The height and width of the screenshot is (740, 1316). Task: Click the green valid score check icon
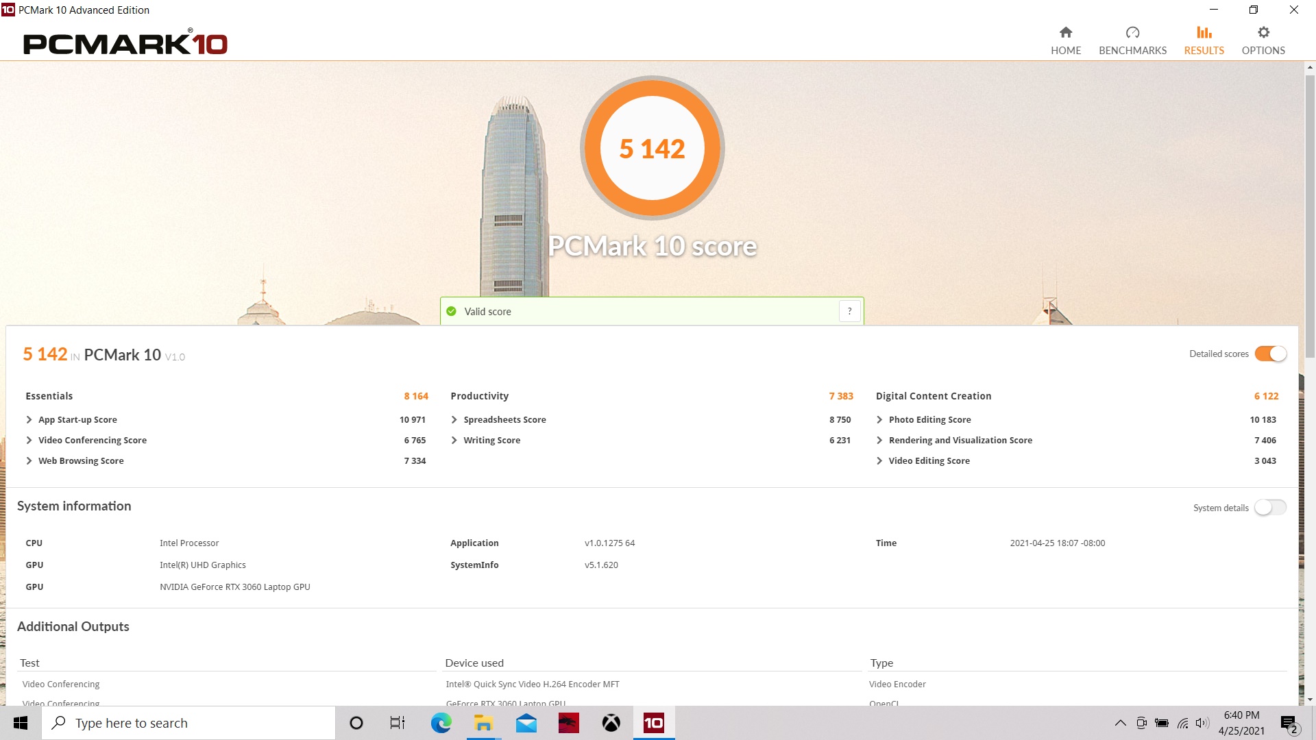click(451, 311)
